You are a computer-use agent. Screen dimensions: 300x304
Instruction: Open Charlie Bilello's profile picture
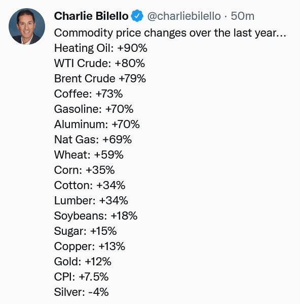[27, 26]
